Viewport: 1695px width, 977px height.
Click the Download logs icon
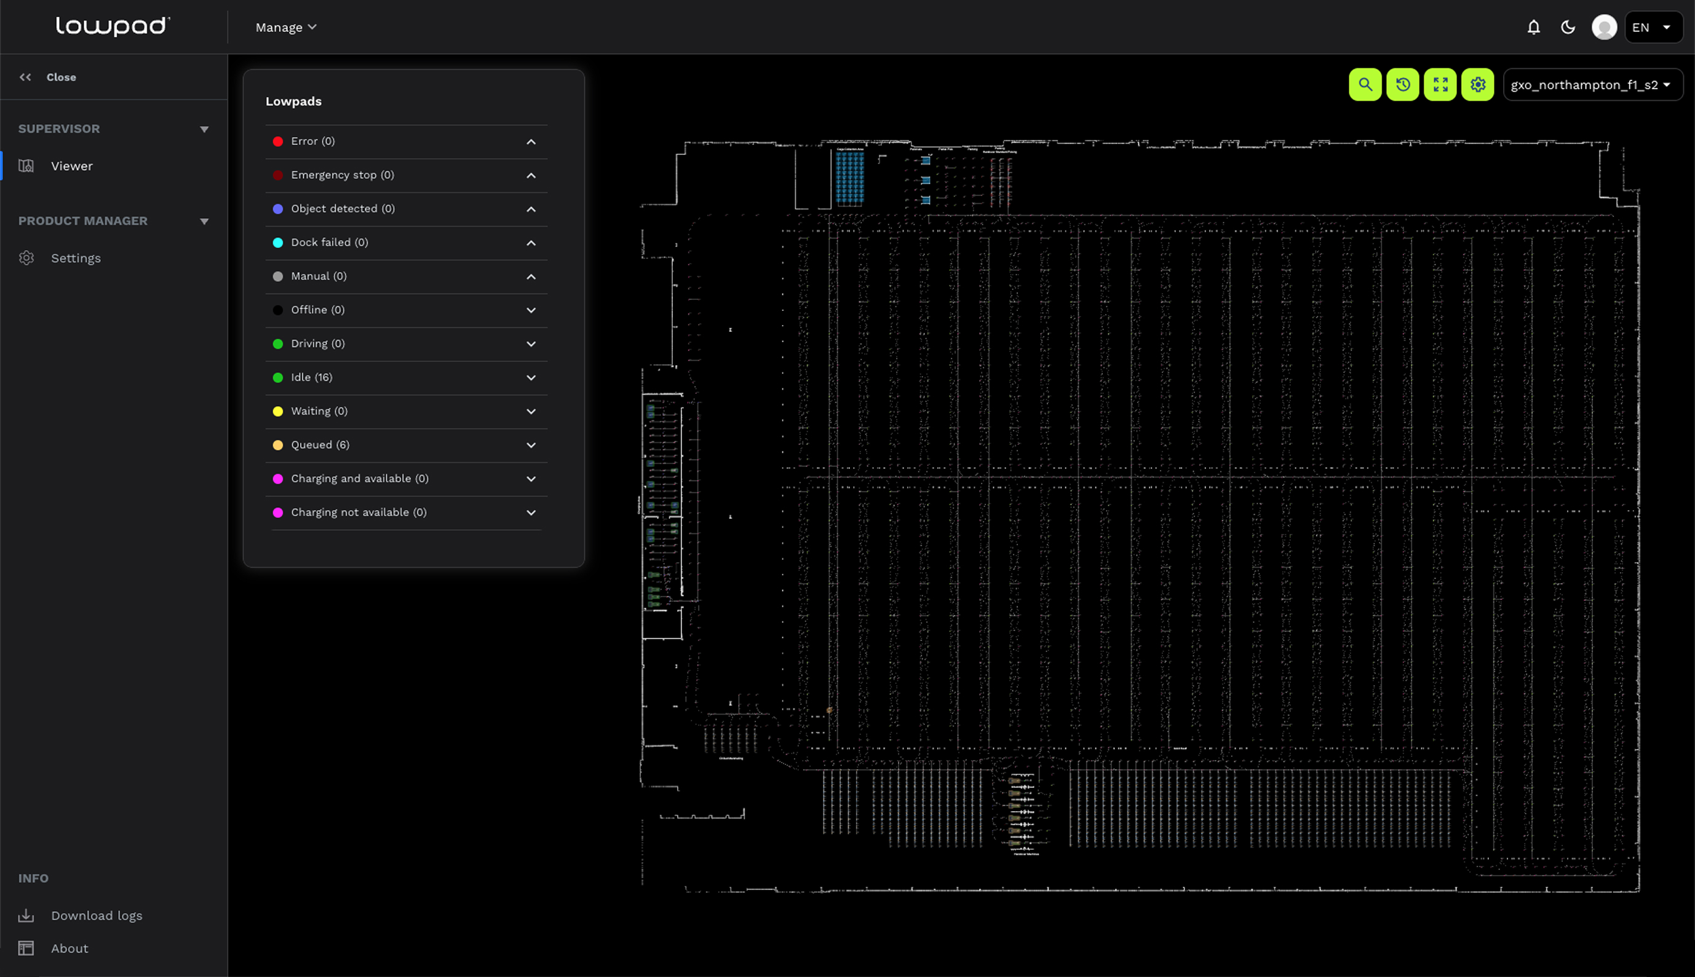(26, 916)
